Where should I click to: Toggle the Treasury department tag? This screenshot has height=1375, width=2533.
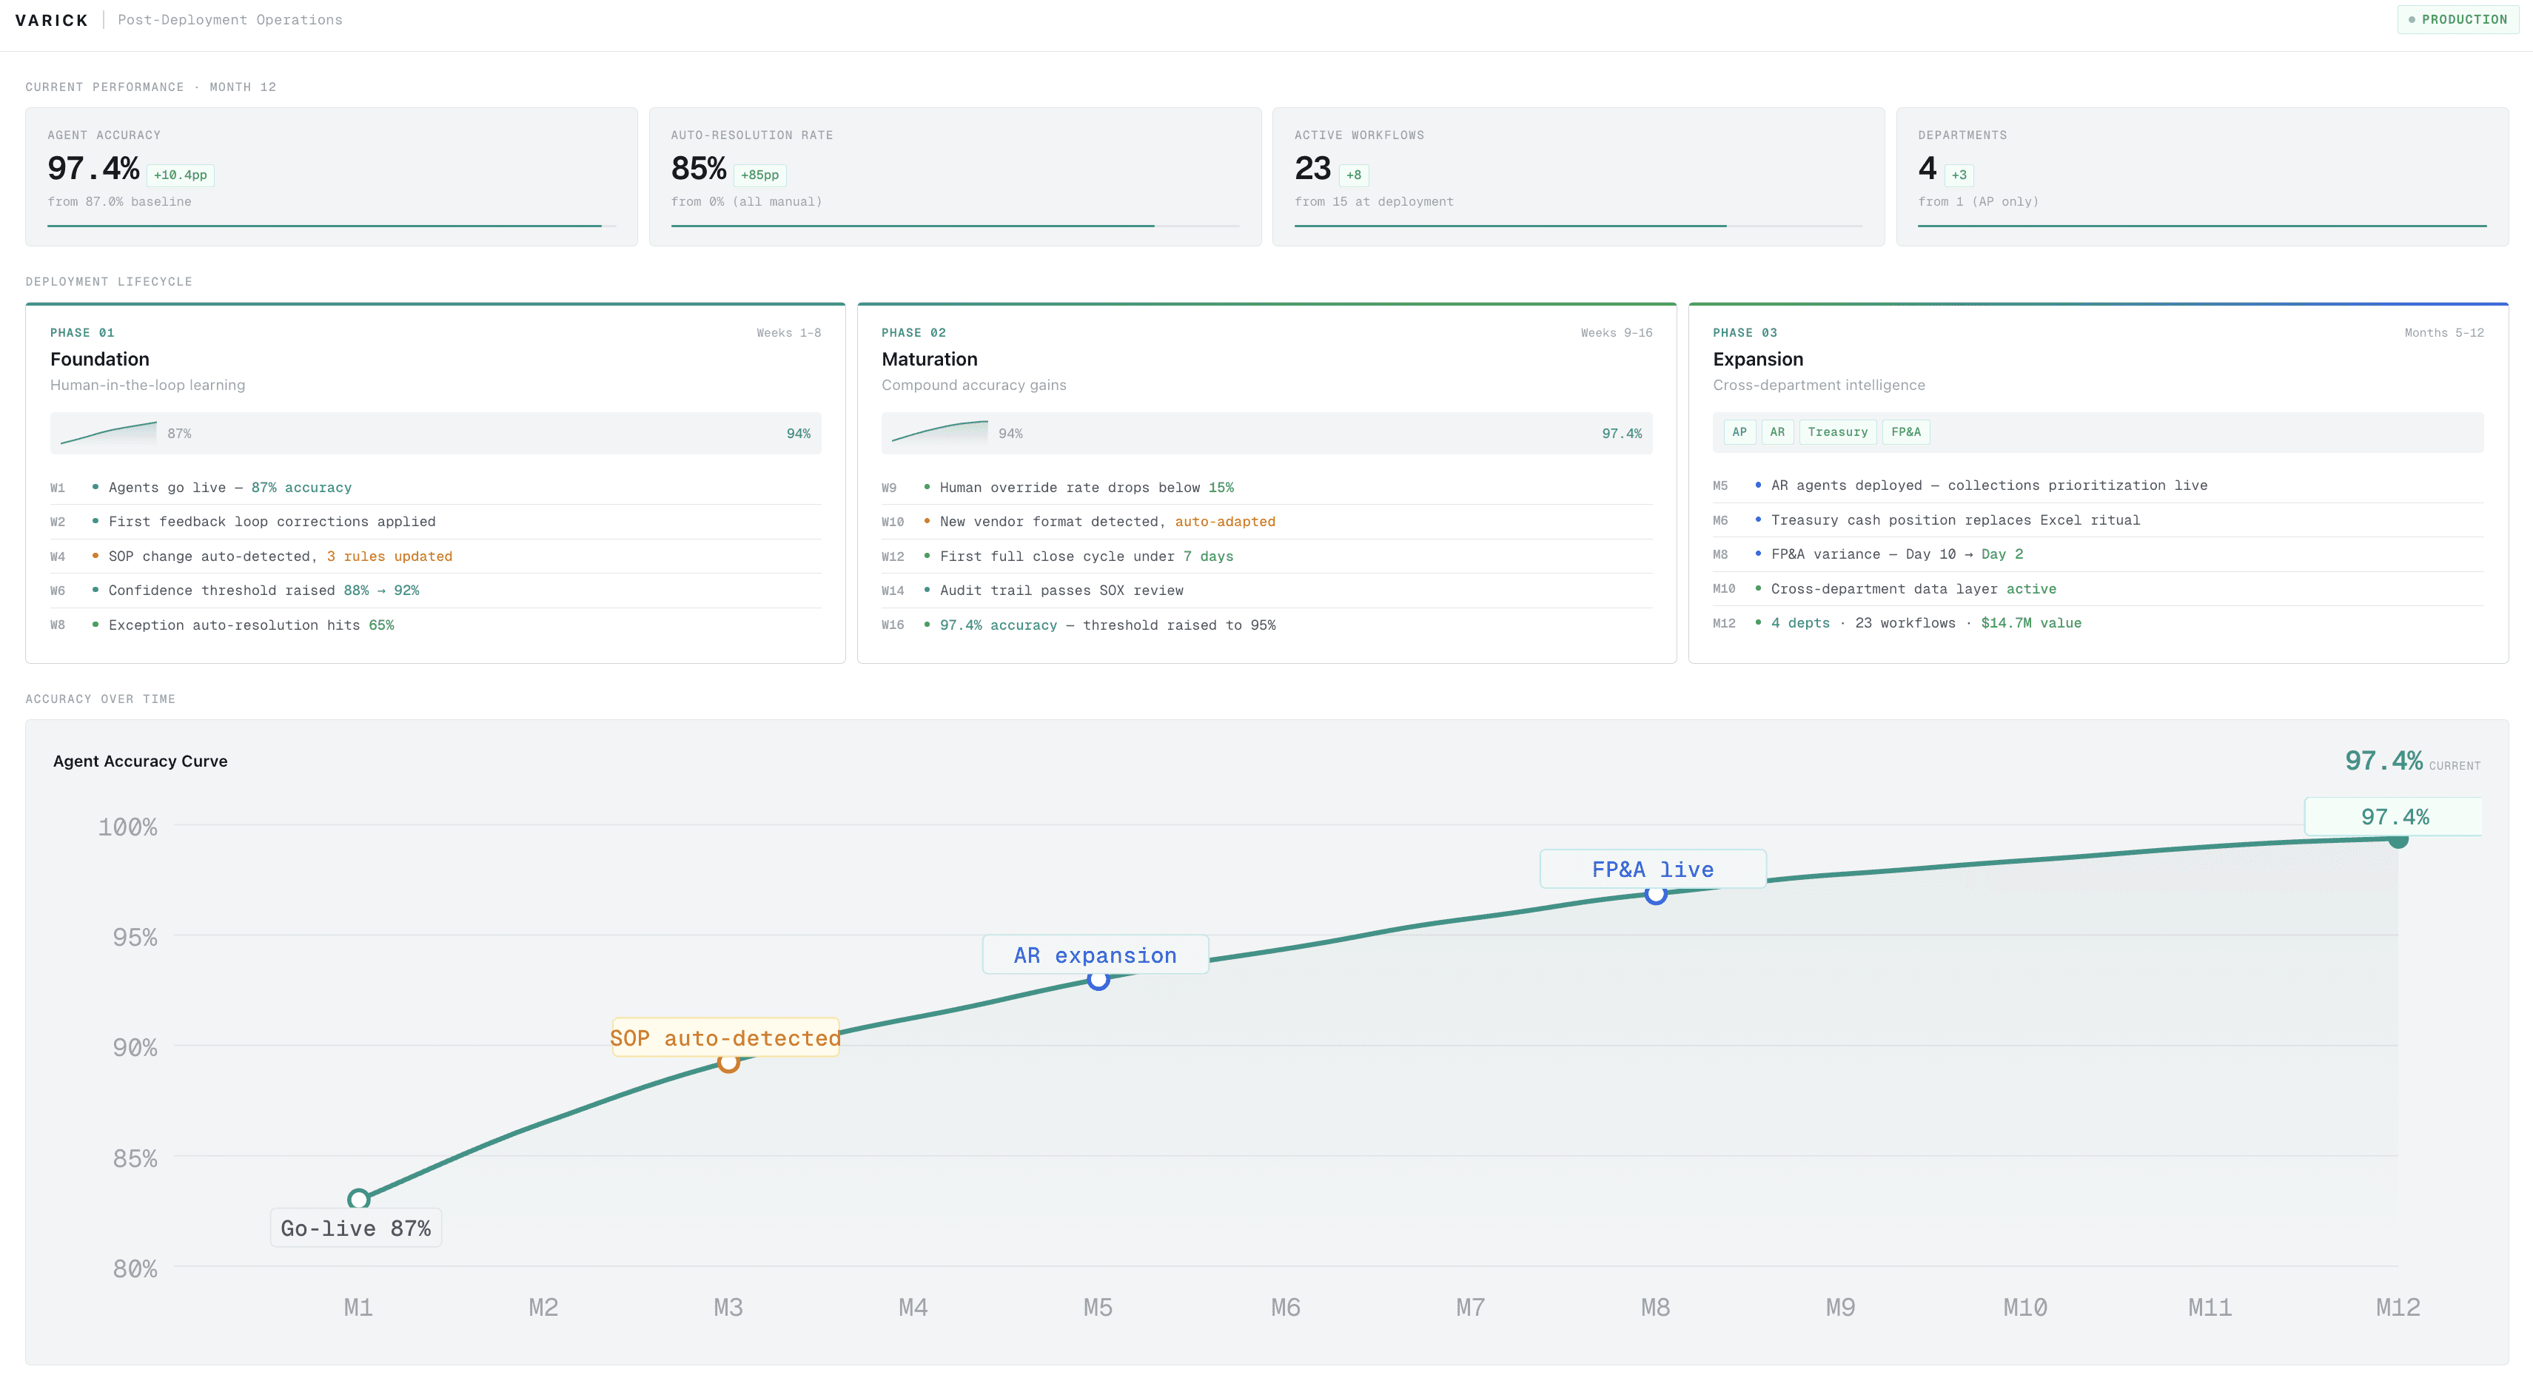point(1838,431)
